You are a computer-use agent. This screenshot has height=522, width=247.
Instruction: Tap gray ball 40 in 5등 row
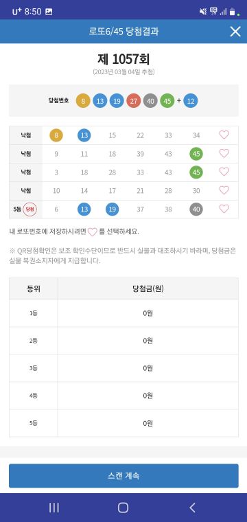196,209
